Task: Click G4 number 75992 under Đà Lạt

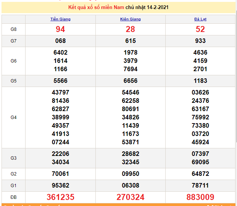Action: pos(200,117)
